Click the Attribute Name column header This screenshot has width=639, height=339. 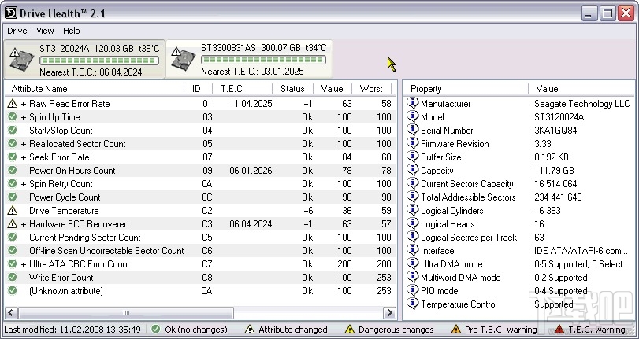[x=39, y=89]
